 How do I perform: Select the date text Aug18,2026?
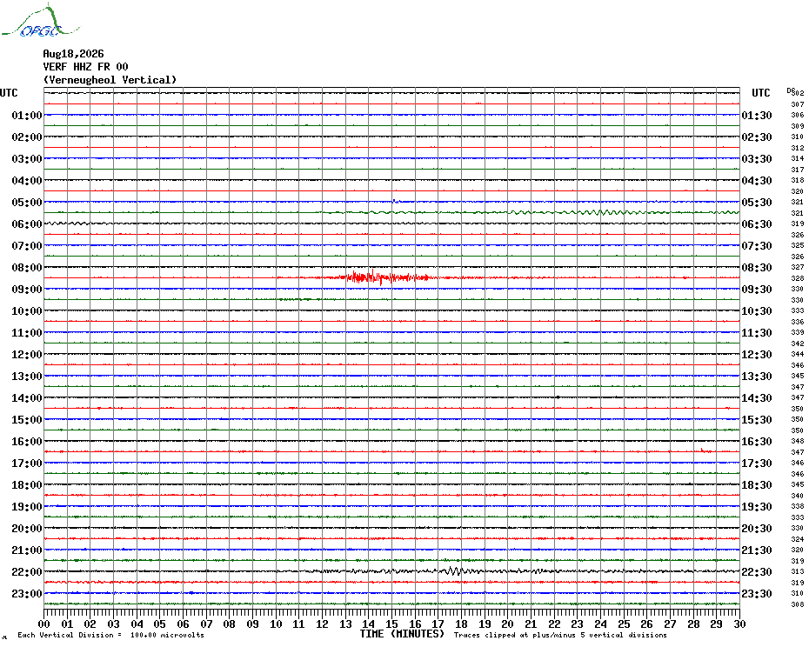(73, 54)
